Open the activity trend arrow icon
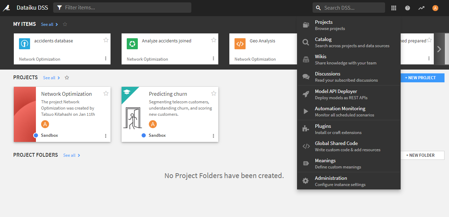The width and height of the screenshot is (449, 217). coord(421,8)
